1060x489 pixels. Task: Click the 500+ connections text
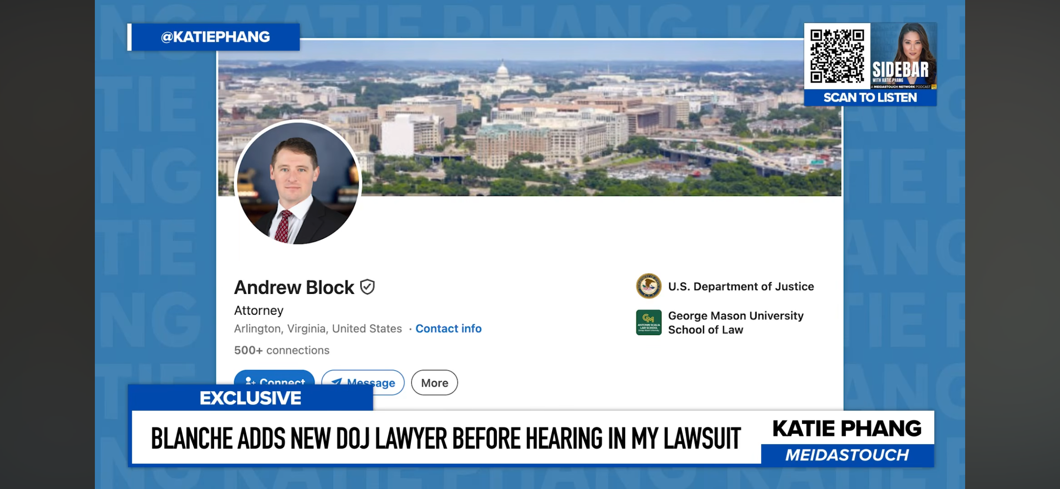click(282, 350)
